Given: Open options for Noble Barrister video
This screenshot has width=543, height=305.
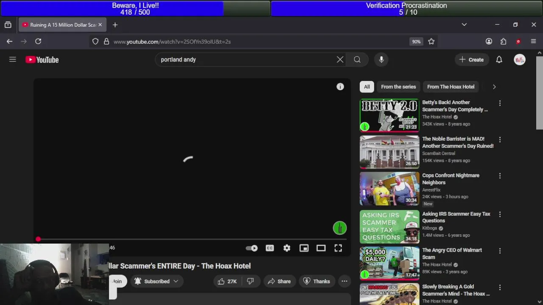Looking at the screenshot, I should (500, 140).
